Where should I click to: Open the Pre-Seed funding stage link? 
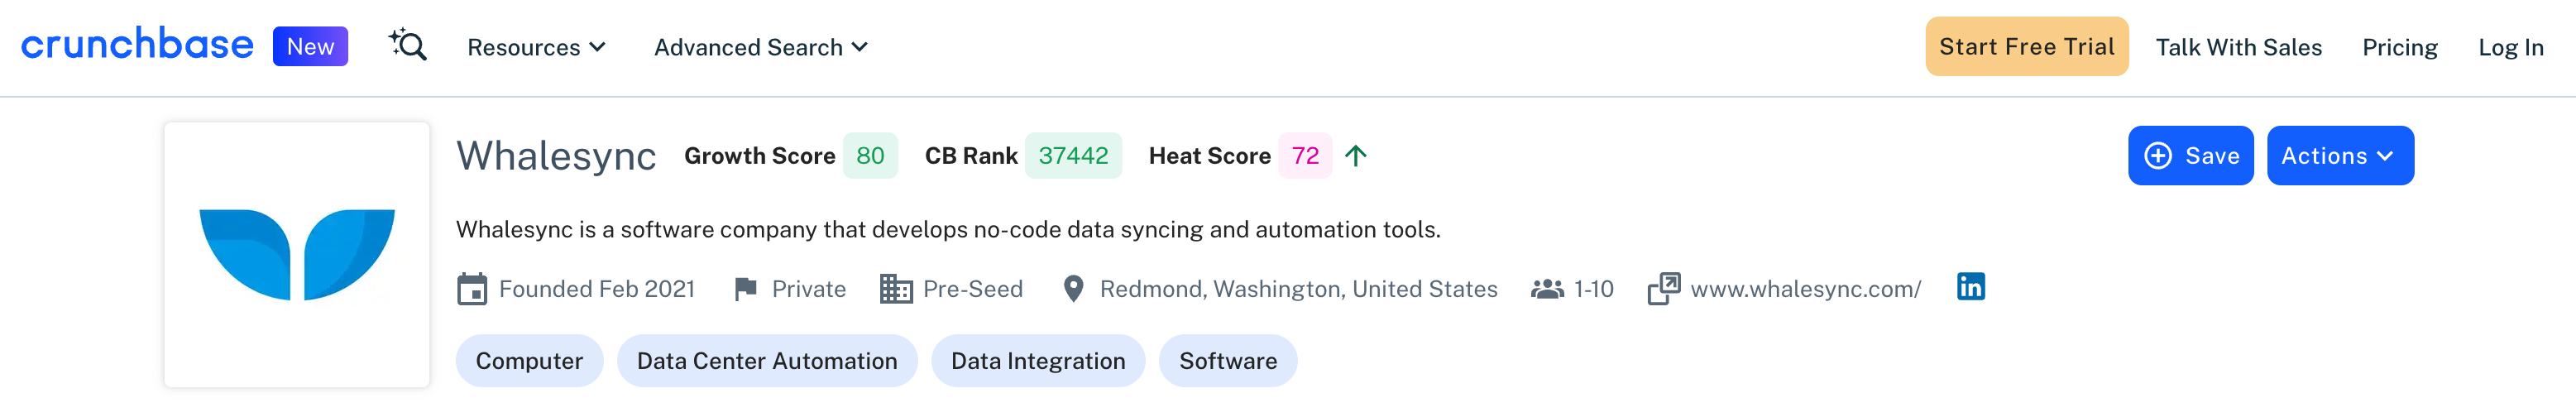[973, 289]
